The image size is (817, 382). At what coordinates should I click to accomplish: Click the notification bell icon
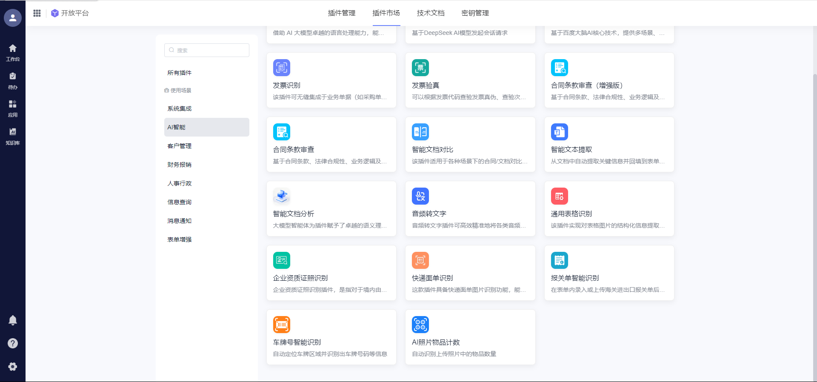click(x=13, y=320)
